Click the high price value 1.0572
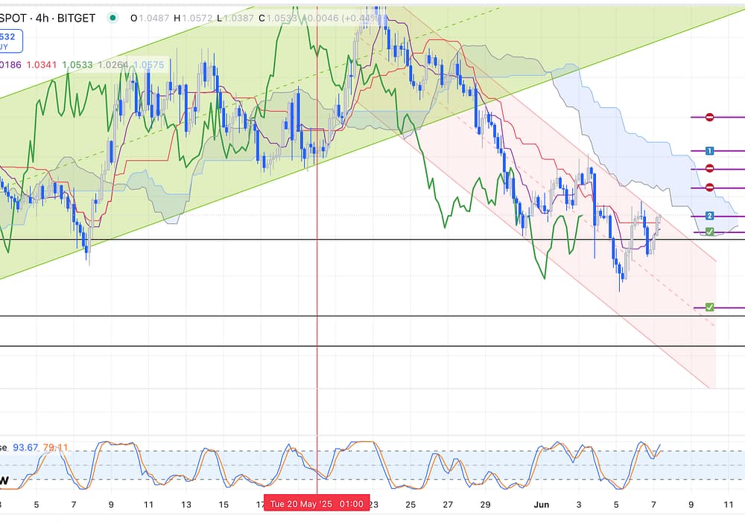The height and width of the screenshot is (521, 745). click(200, 18)
